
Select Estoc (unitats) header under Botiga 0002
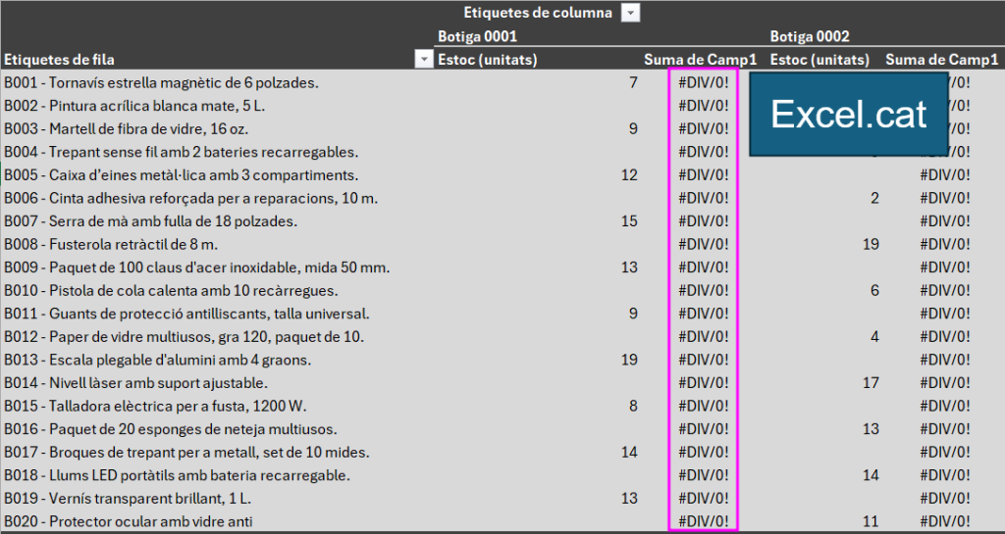click(x=820, y=60)
